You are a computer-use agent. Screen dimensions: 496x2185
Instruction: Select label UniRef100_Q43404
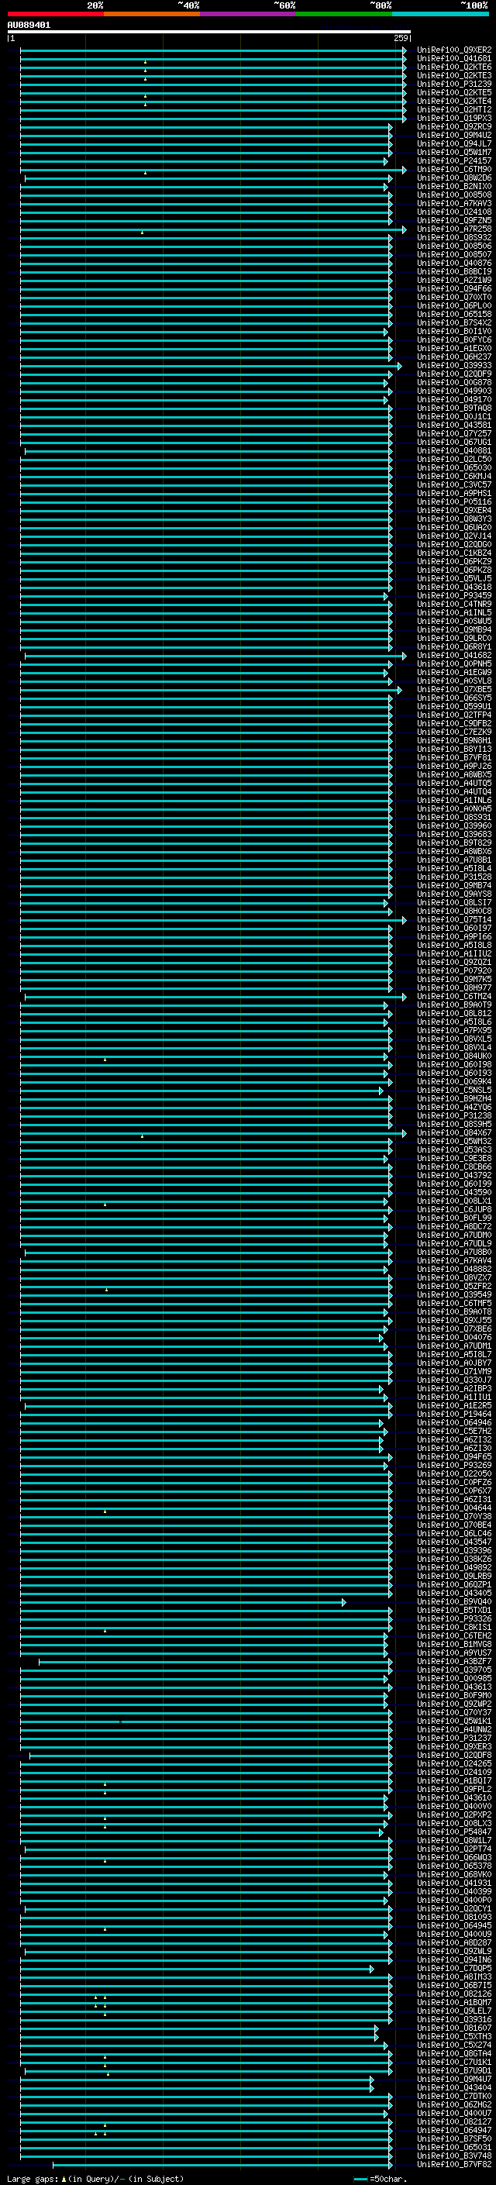coord(454,2087)
